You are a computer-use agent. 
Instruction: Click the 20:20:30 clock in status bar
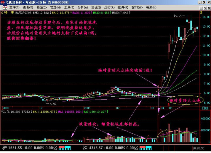tap(198, 148)
